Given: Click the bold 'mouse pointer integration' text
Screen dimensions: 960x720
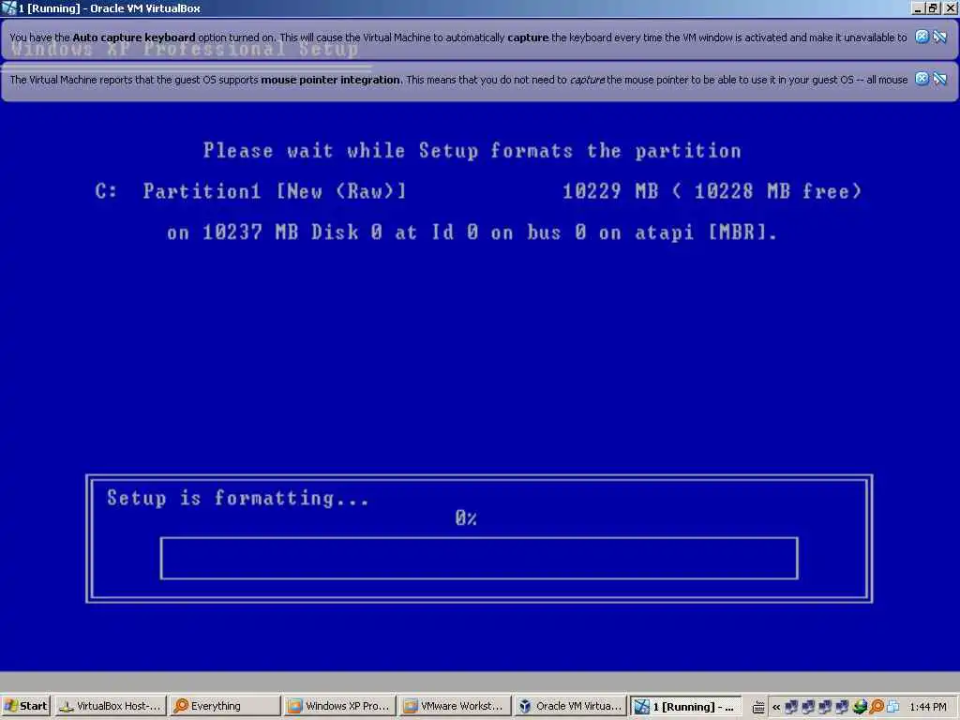Looking at the screenshot, I should (x=331, y=80).
